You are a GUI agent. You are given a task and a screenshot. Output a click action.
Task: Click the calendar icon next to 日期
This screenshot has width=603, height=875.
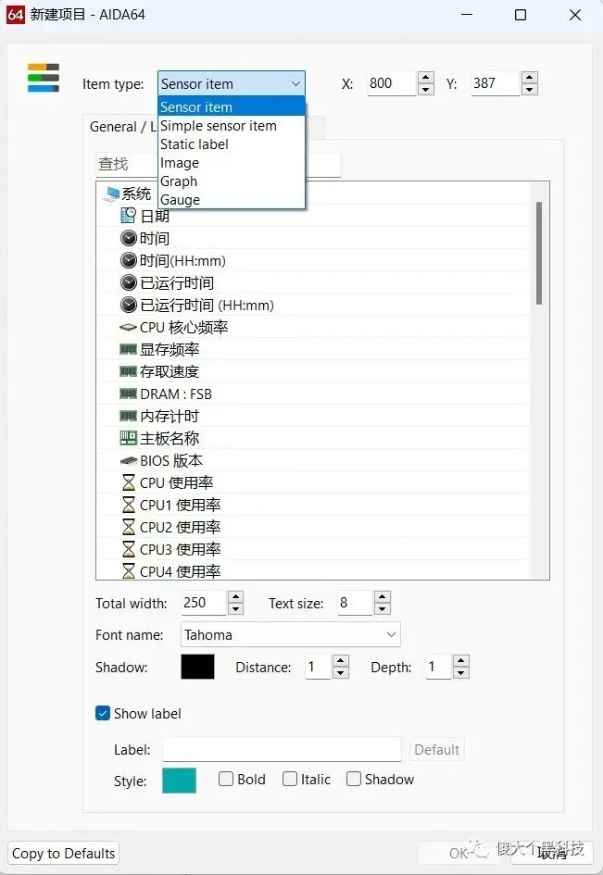click(x=129, y=216)
